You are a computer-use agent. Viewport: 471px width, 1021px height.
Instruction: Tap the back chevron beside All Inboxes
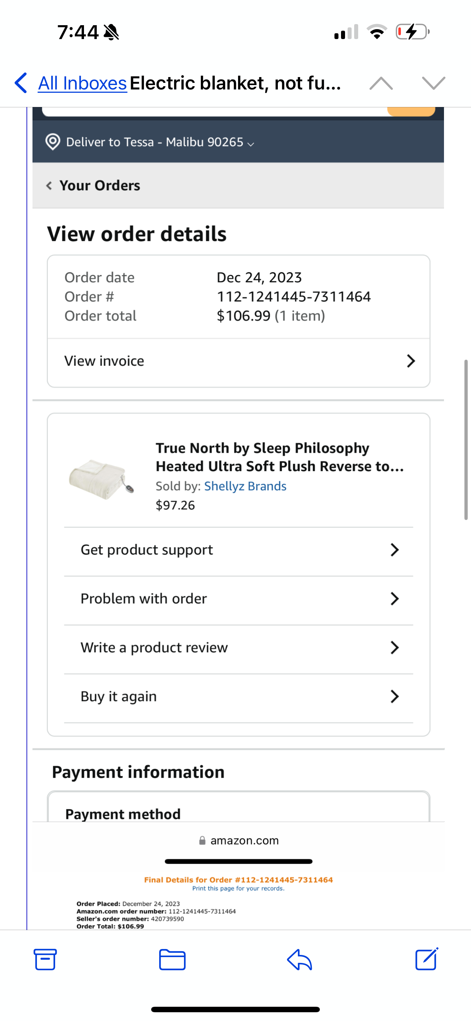pyautogui.click(x=20, y=83)
